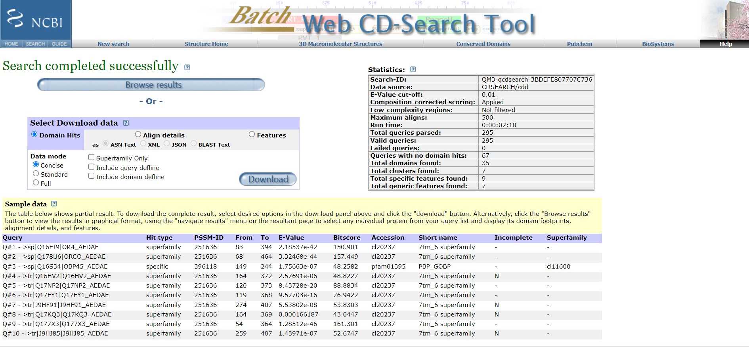
Task: Click the Browse results button
Action: point(151,85)
